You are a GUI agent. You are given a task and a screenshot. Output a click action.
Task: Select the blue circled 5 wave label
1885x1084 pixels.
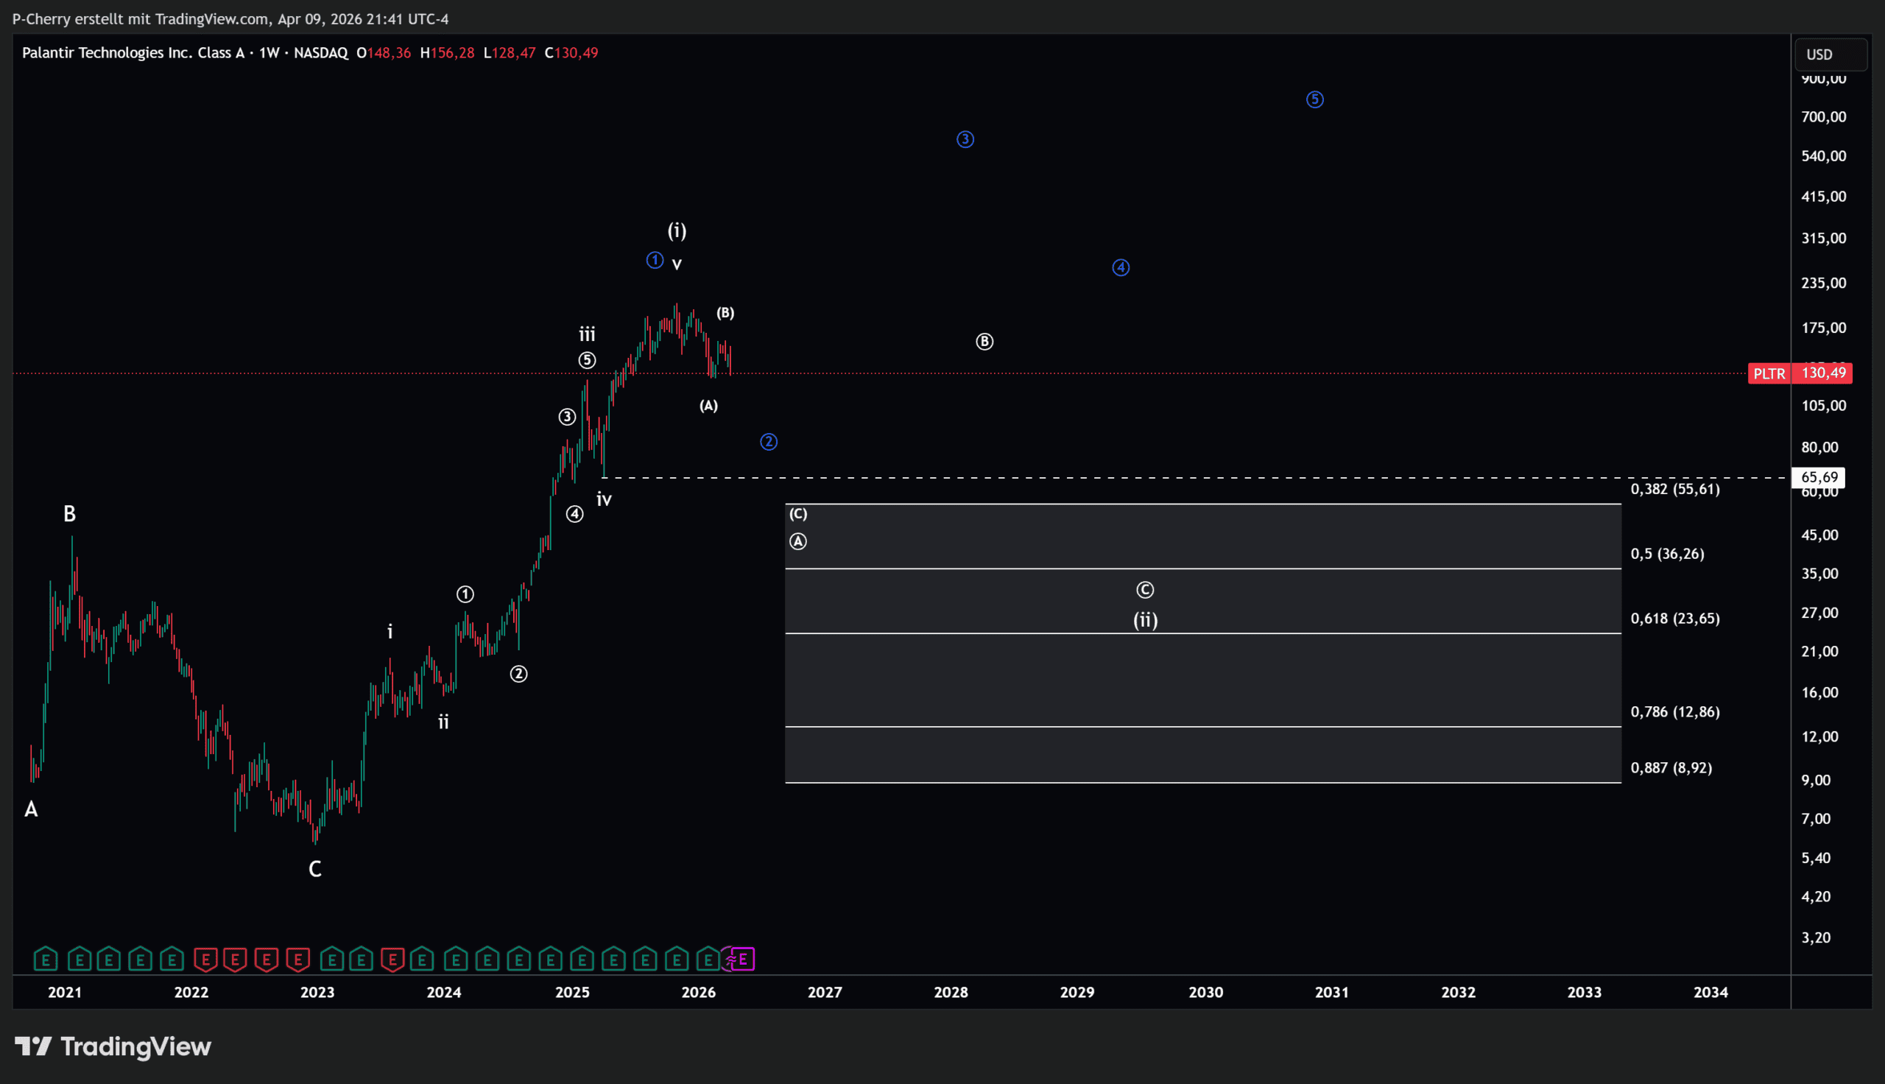1315,99
